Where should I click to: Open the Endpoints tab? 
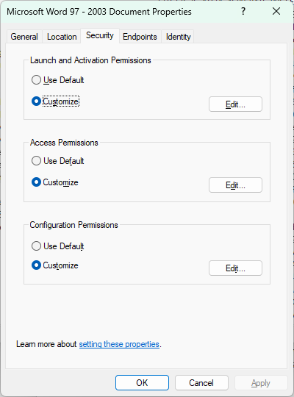140,37
